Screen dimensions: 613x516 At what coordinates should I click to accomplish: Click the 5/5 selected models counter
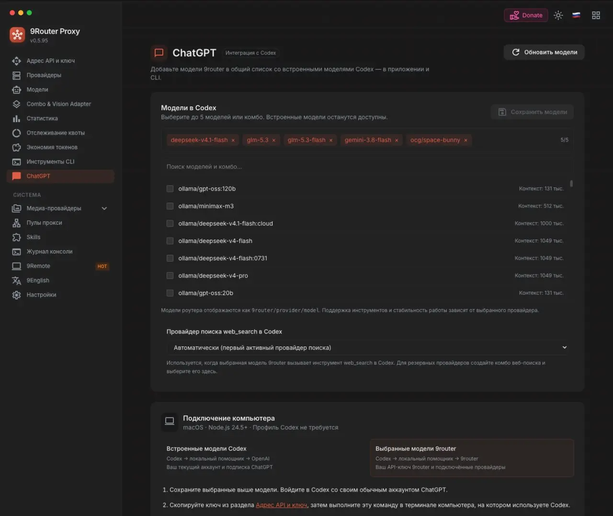(x=565, y=140)
